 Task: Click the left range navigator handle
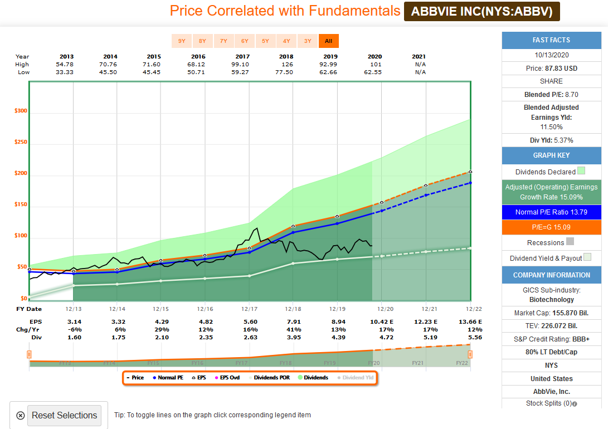tap(29, 354)
